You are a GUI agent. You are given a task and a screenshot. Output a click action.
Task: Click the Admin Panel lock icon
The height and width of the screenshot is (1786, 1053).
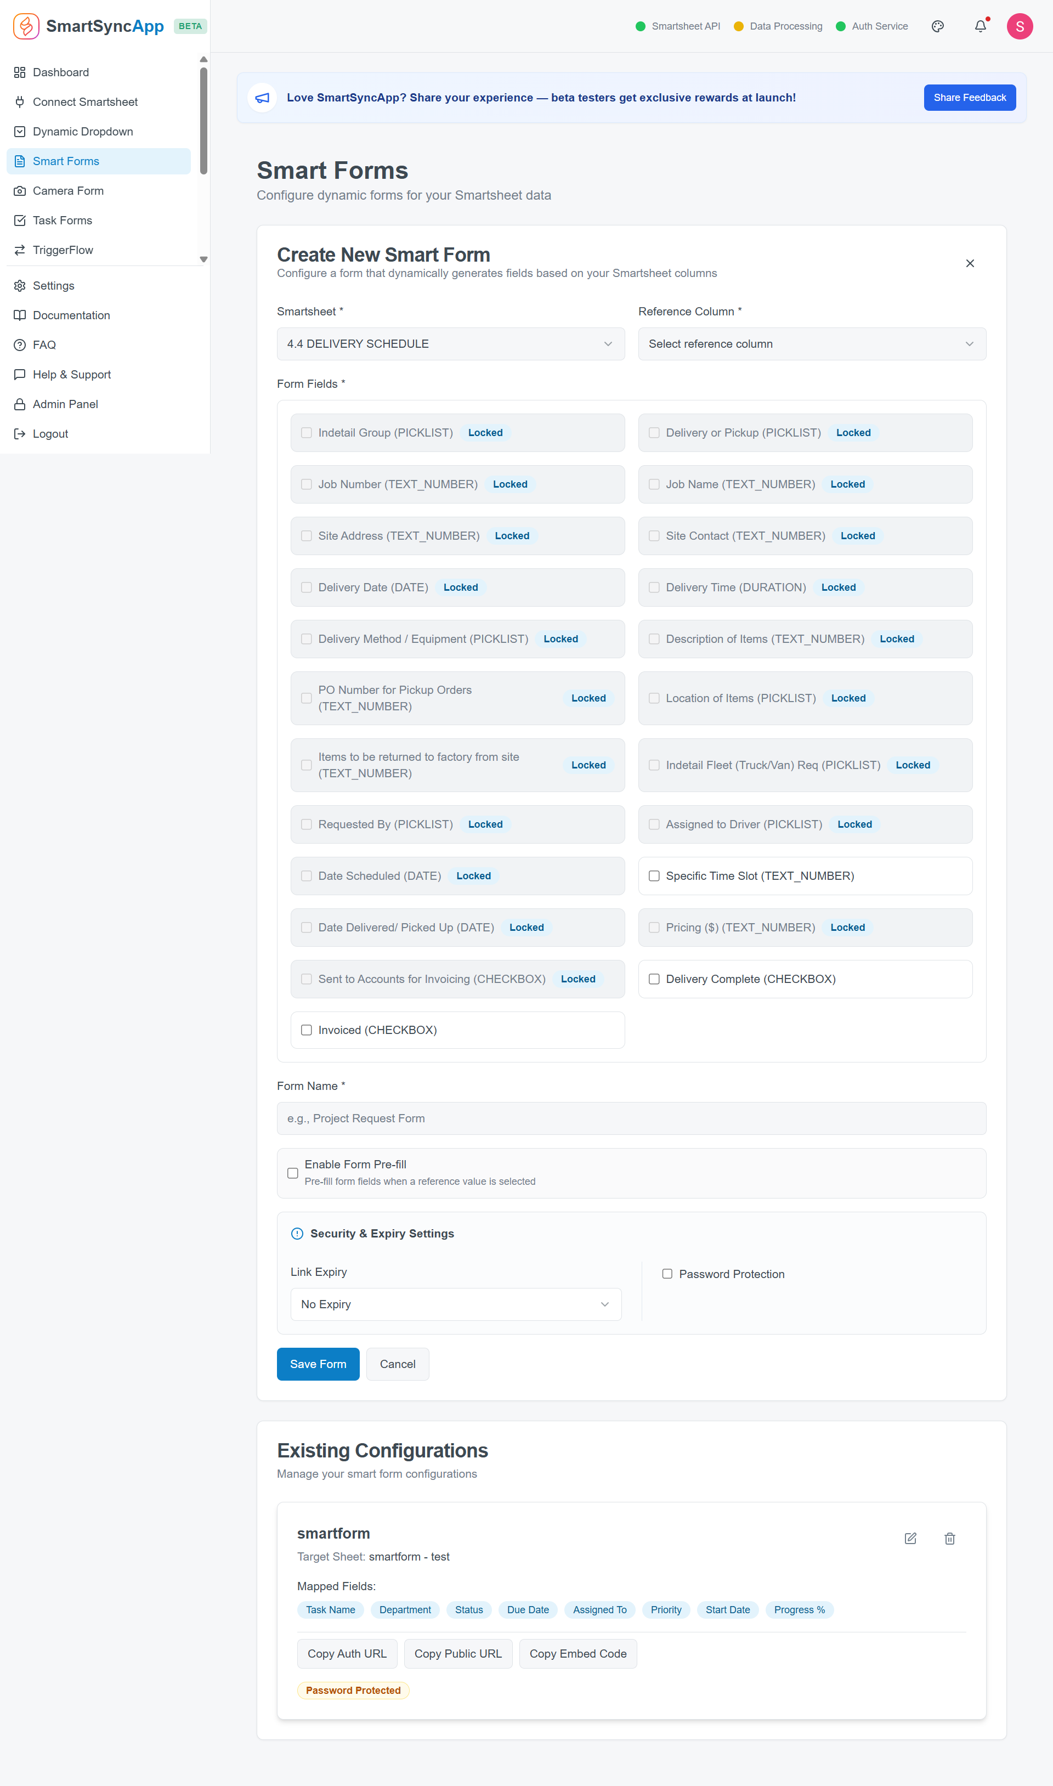pos(20,404)
